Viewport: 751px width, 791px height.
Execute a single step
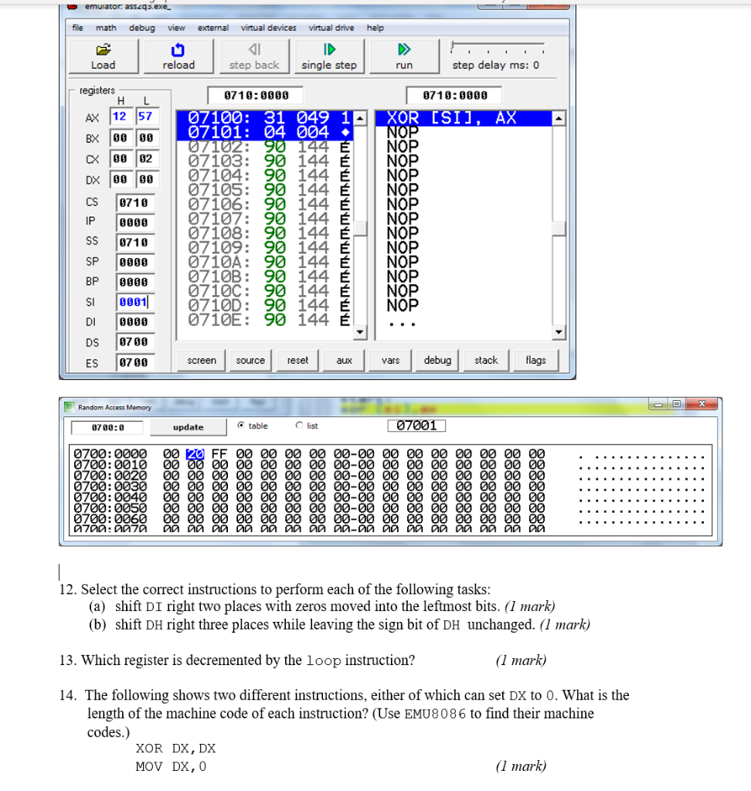[329, 56]
